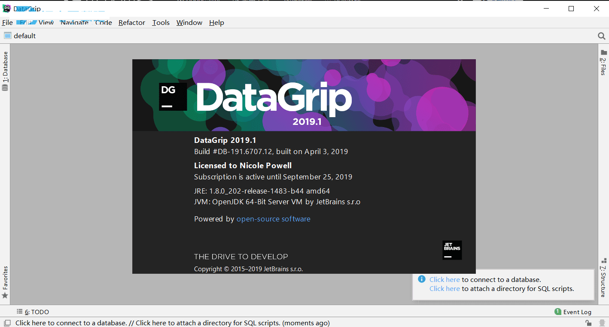Open the Help menu
609x327 pixels.
pyautogui.click(x=216, y=23)
